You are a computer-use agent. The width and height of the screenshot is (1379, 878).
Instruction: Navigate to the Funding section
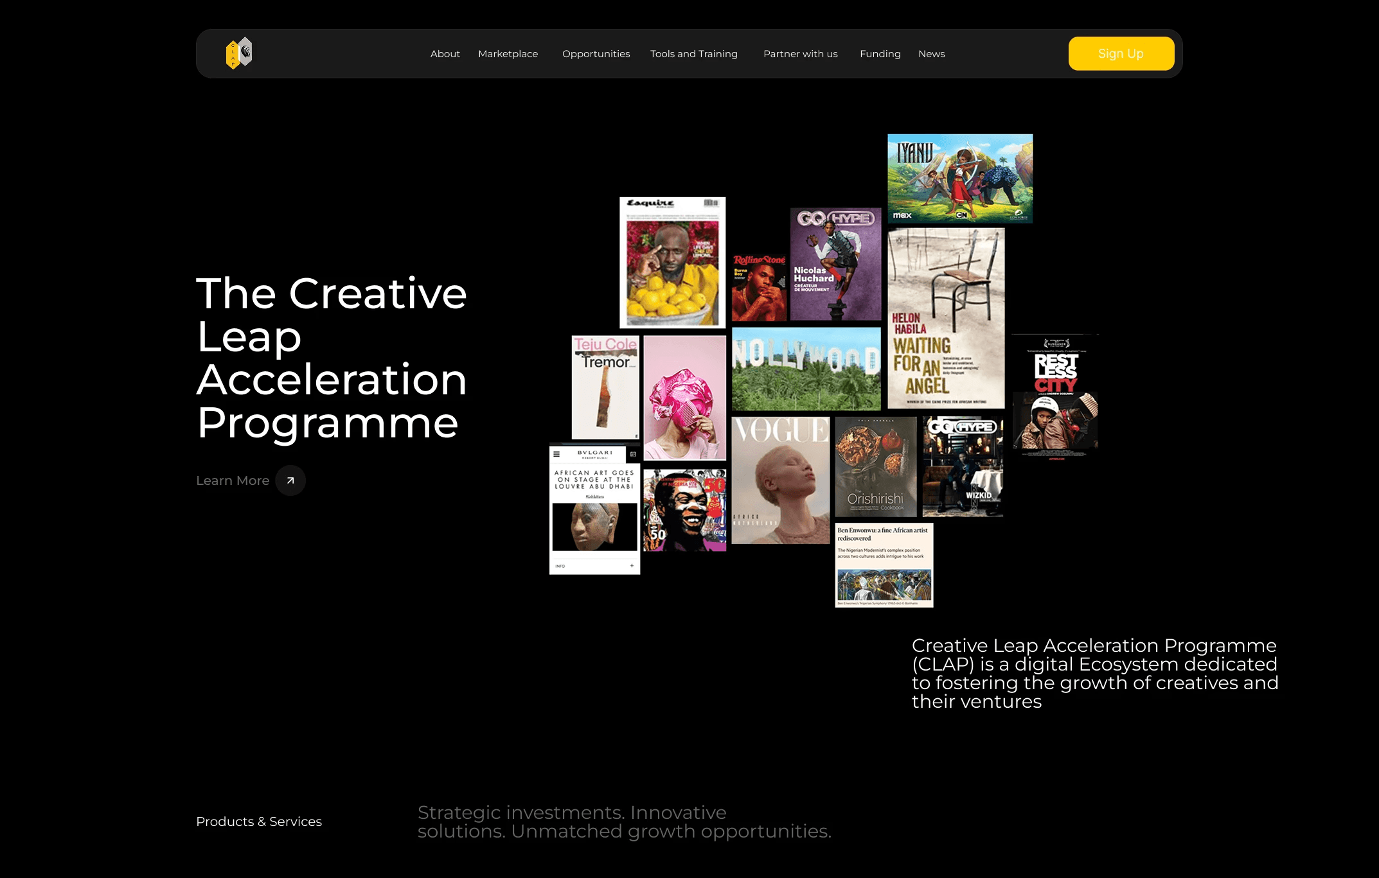pyautogui.click(x=880, y=54)
